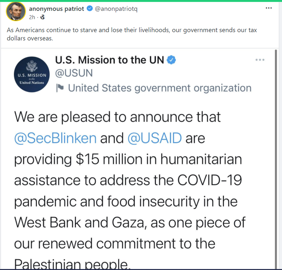The height and width of the screenshot is (270, 282).
Task: Click the U.S. Mission round seal logo
Action: [32, 74]
